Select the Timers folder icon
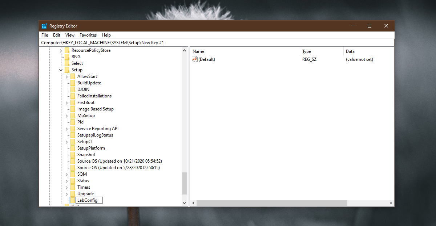Viewport: 436px width, 226px height. tap(73, 187)
